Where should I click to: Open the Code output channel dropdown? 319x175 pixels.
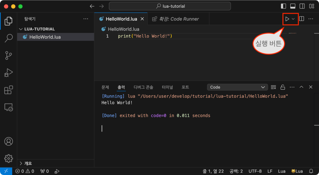[237, 87]
